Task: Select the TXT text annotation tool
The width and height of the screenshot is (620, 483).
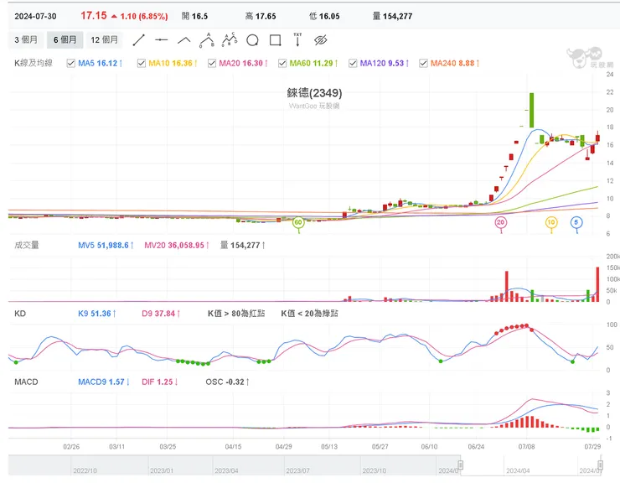Action: 297,40
